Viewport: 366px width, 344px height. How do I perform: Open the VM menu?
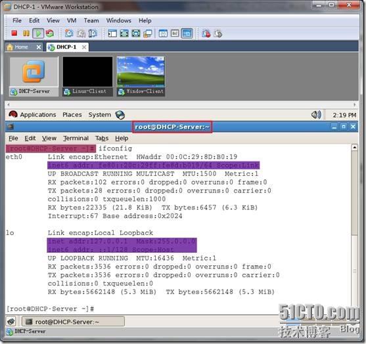coord(72,20)
